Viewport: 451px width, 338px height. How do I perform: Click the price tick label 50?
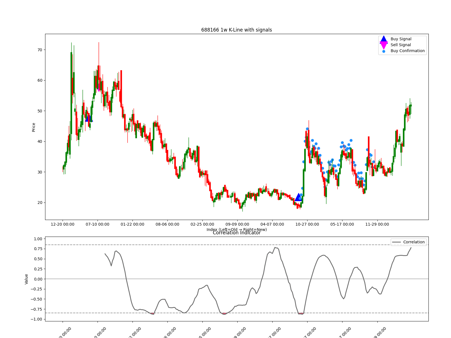[x=40, y=111]
